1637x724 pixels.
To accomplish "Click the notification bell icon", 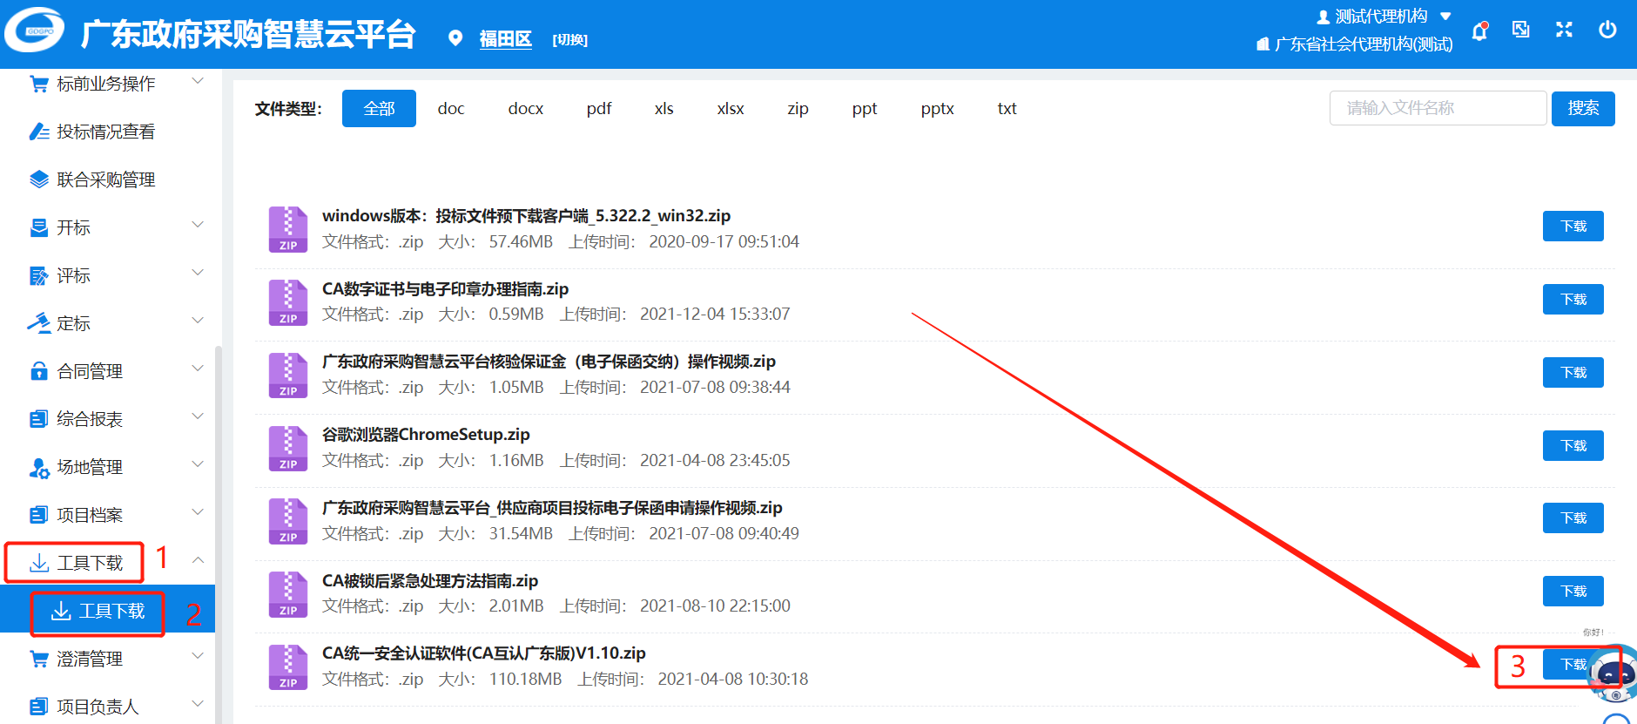I will coord(1479,31).
